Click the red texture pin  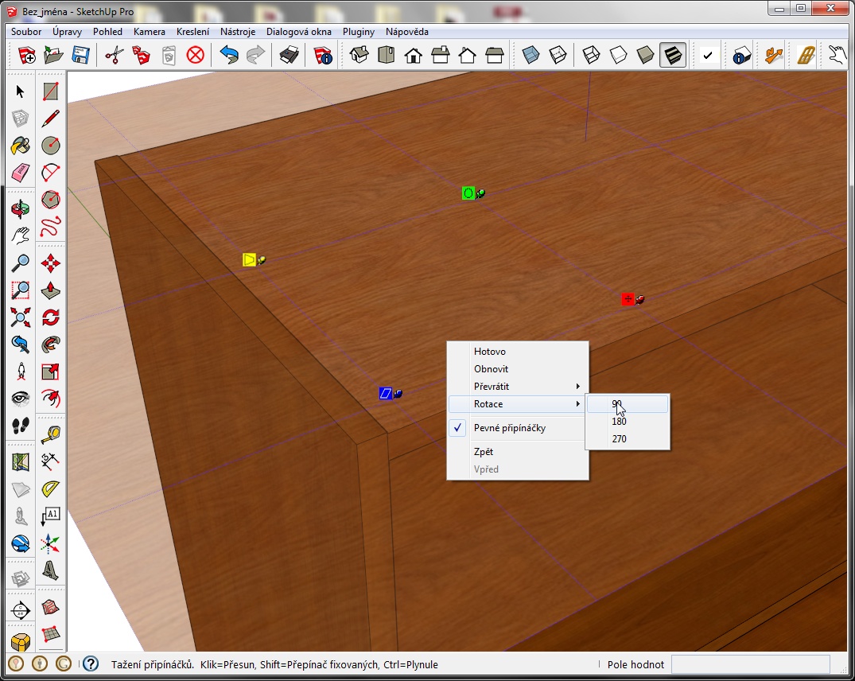(628, 299)
